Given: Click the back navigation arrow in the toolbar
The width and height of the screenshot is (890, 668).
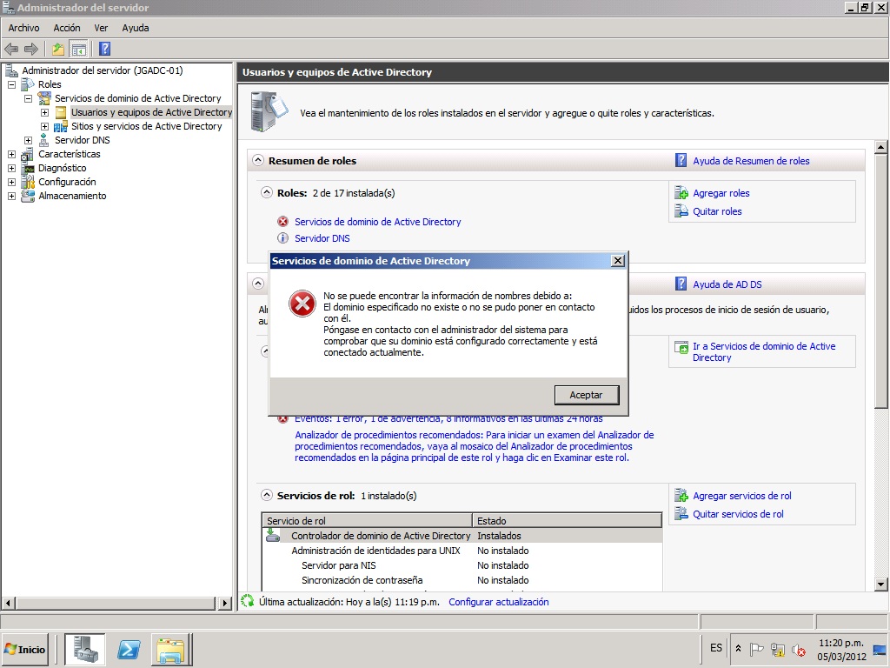Looking at the screenshot, I should coord(10,49).
